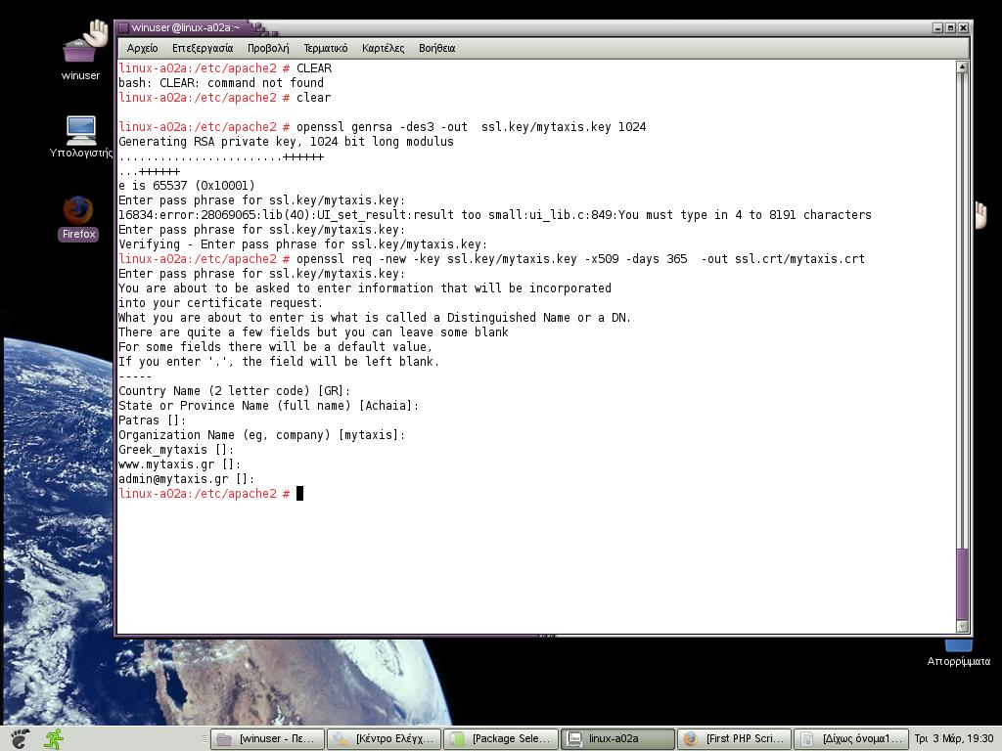Click 'Organization Name (eg, company) [mytaxis]:' line
The width and height of the screenshot is (1002, 751).
click(262, 435)
